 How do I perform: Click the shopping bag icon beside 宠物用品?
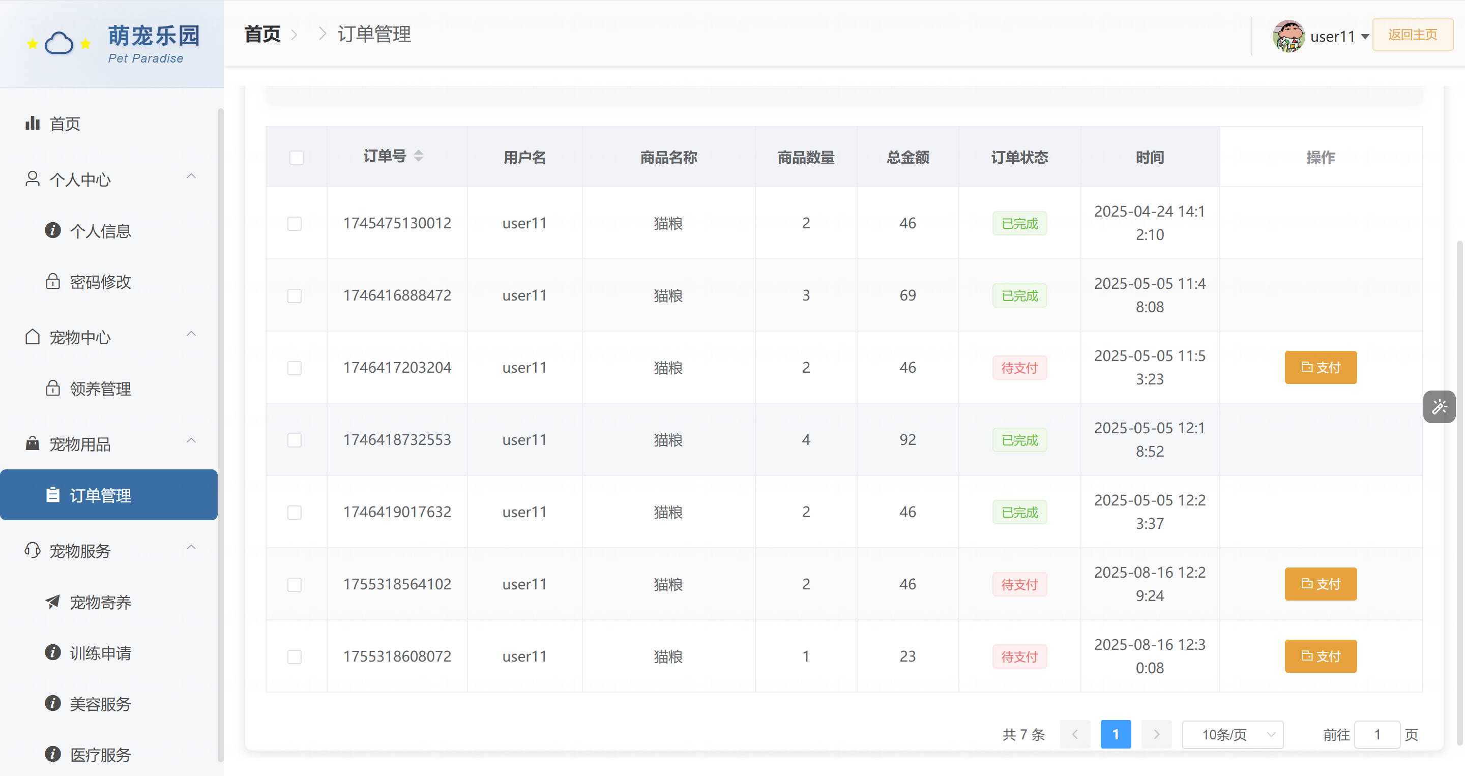33,443
